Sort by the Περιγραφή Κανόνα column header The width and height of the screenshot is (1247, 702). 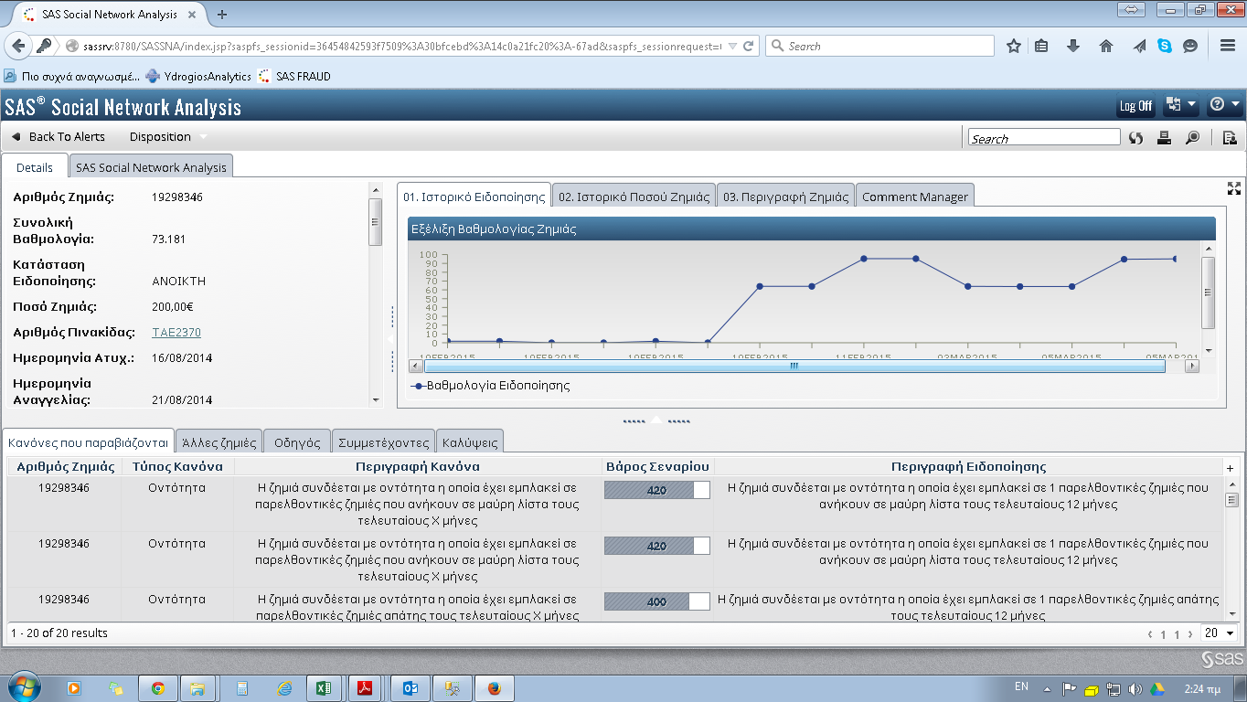coord(418,467)
